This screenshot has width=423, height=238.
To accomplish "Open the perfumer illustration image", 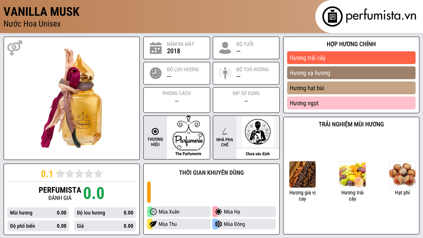I will coord(258,132).
